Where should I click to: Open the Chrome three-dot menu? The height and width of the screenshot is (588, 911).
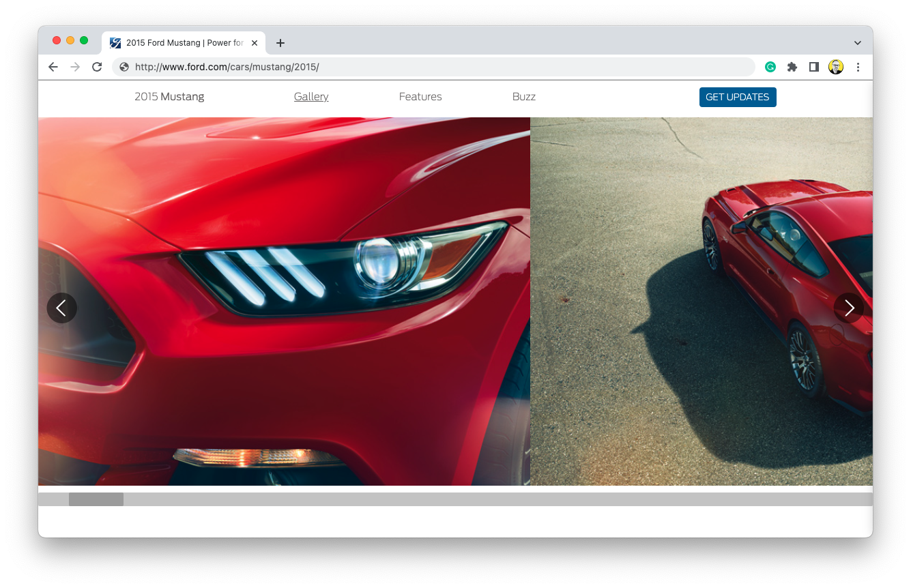(x=858, y=67)
